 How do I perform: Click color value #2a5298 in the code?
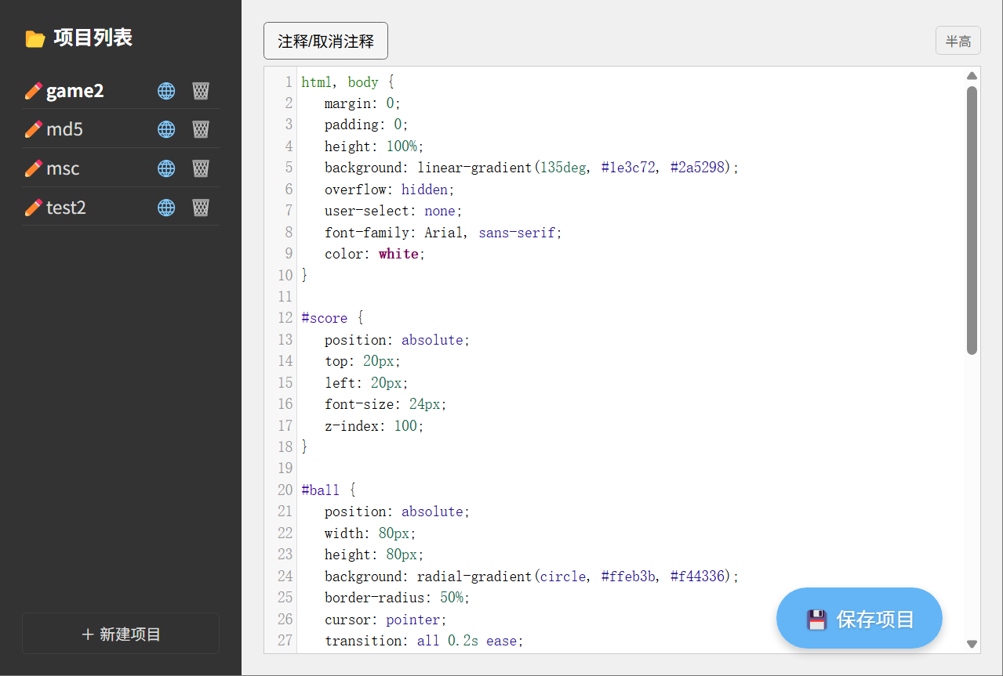pos(698,168)
